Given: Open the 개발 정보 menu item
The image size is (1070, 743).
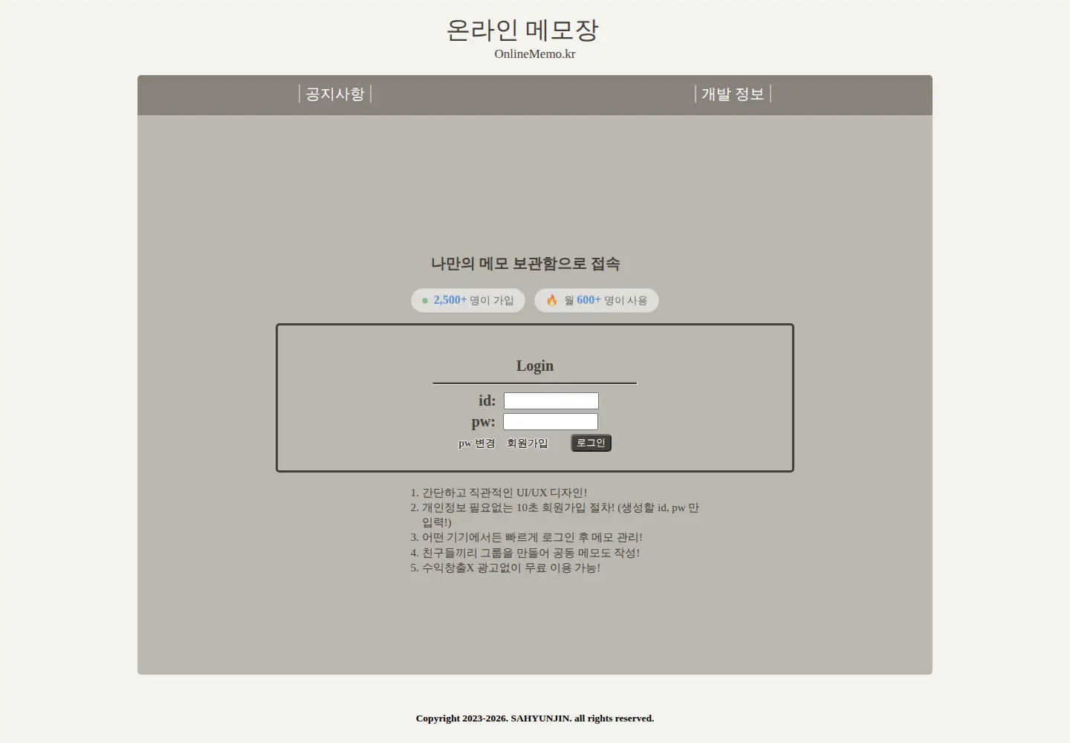Looking at the screenshot, I should pos(733,94).
